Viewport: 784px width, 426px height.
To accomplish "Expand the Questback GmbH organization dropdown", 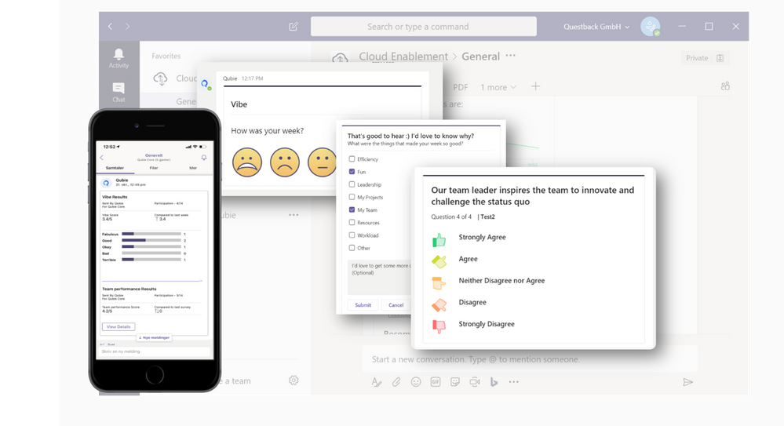I will coord(596,27).
